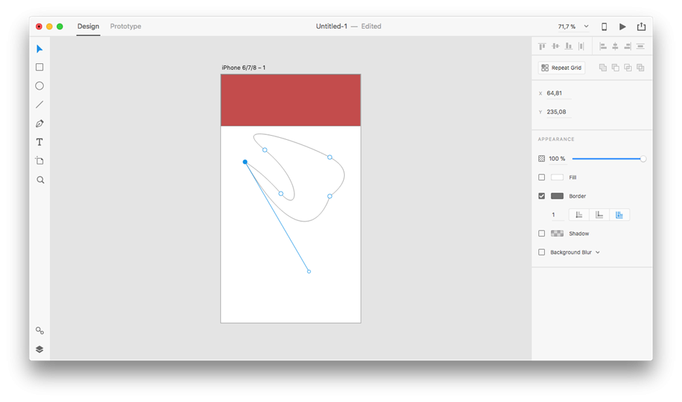The image size is (682, 402).
Task: Apply the Subtract boolean operation
Action: point(615,67)
